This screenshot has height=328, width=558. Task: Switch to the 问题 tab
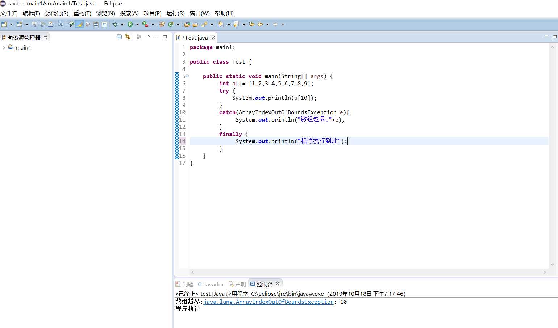pyautogui.click(x=184, y=284)
